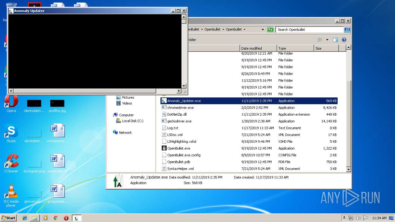Click '11/12/2019 5:16 PM' date cell
Screen dimensions: 395x222
pos(256,80)
